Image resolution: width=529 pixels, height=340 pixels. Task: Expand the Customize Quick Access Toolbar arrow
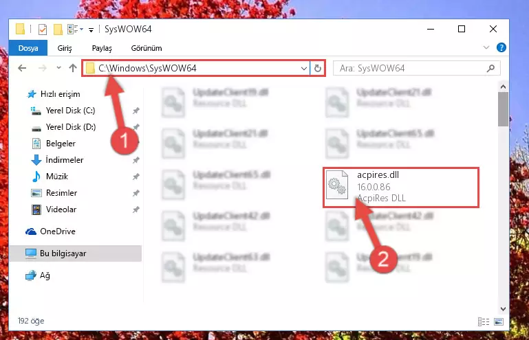click(91, 30)
